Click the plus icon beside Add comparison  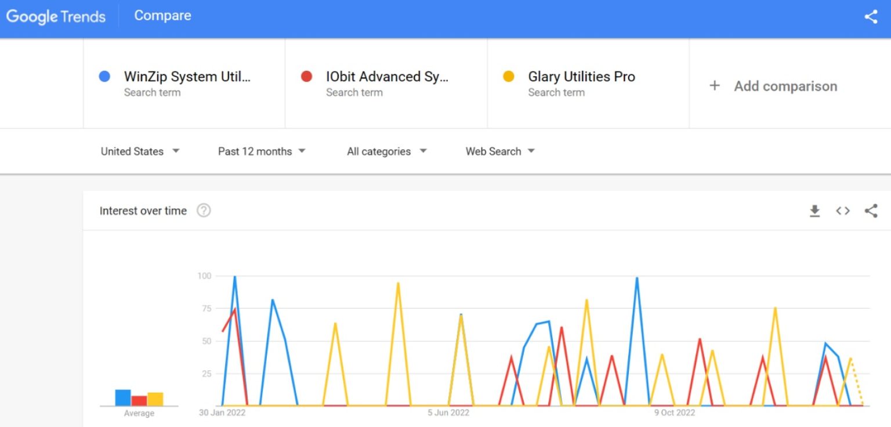[715, 86]
